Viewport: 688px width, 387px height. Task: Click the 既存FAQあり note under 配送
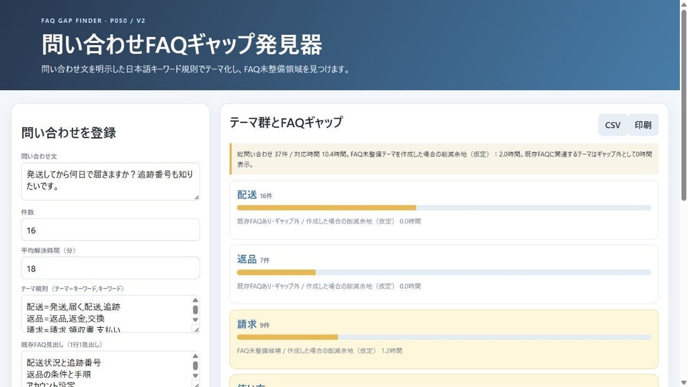coord(329,221)
